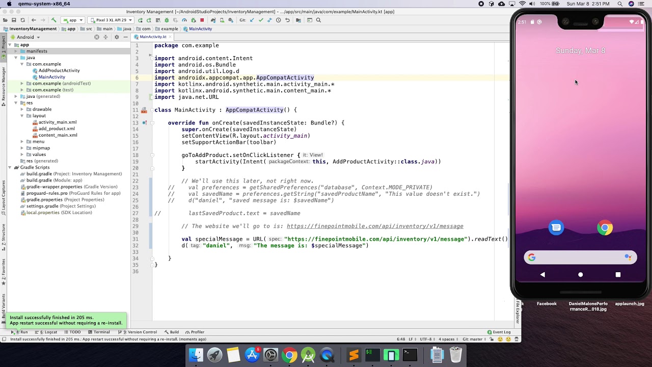Click the UTF-8 encoding status widget
The width and height of the screenshot is (652, 367).
[x=426, y=339]
